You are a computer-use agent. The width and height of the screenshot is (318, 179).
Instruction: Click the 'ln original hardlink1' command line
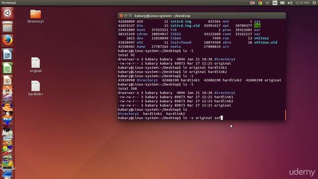click(x=172, y=68)
